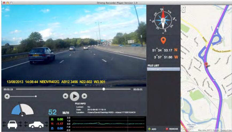
Task: Click the window close button
Action: pos(4,3)
